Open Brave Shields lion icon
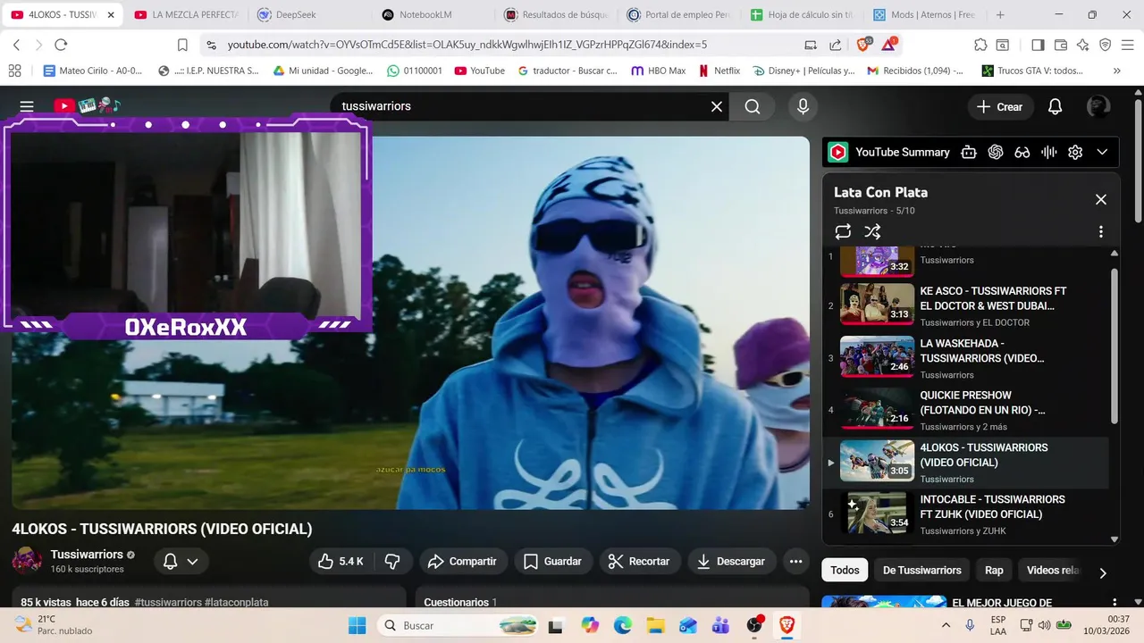Screen dimensions: 1144x643 point(865,44)
